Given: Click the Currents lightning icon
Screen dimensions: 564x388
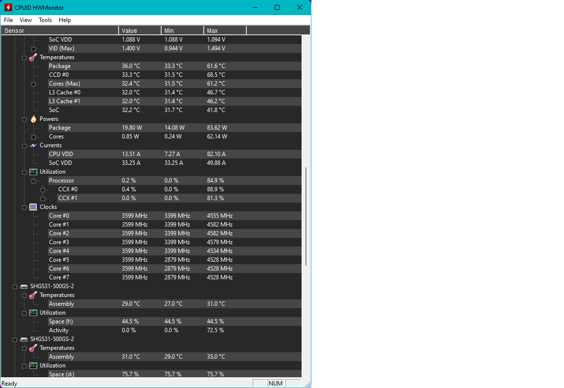Looking at the screenshot, I should click(33, 145).
